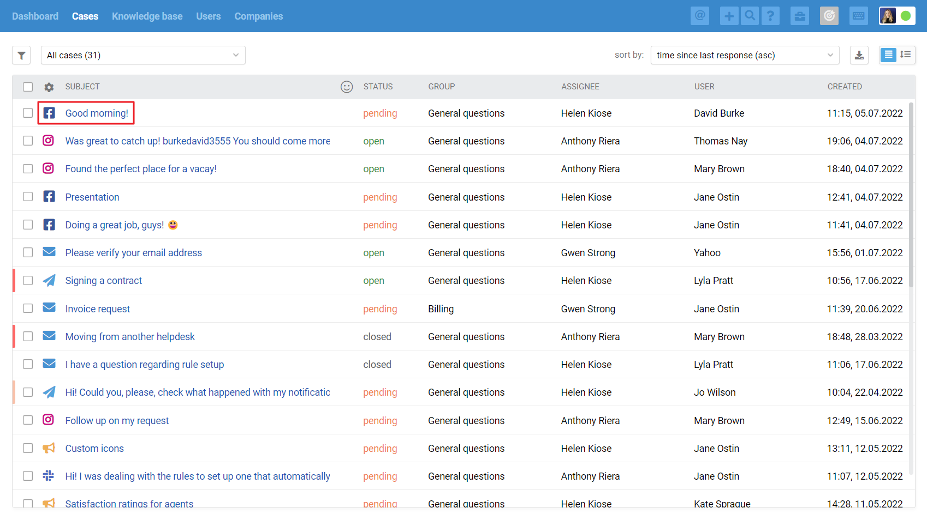This screenshot has height=520, width=927.
Task: Click the ASSIGNEE column header
Action: coord(580,87)
